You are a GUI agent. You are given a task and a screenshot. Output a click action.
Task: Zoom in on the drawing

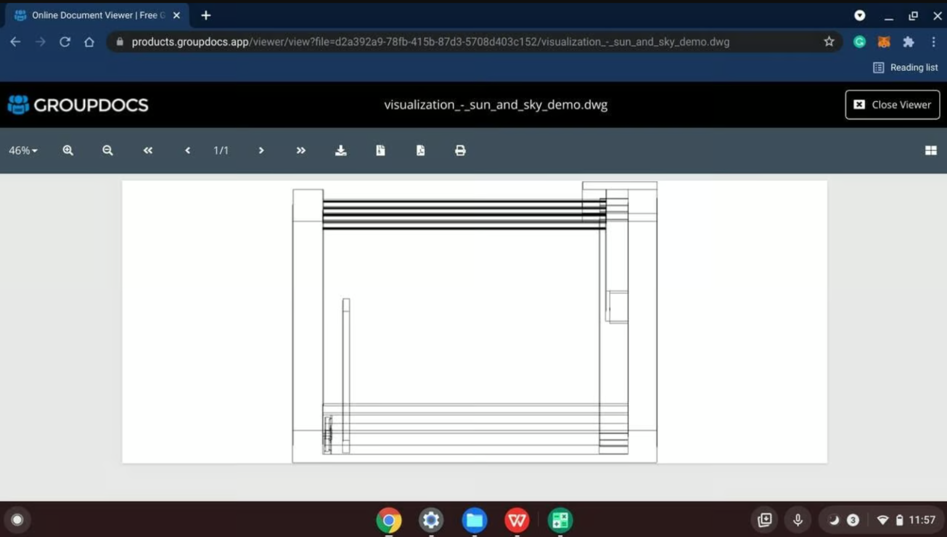point(68,150)
